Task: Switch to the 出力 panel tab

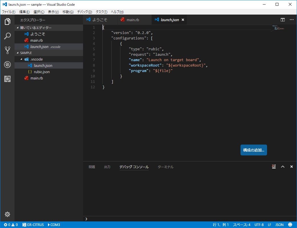Action: click(107, 167)
